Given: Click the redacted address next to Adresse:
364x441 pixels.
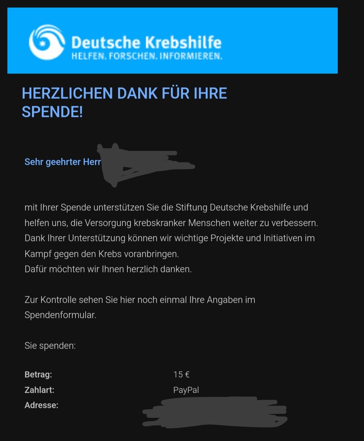Looking at the screenshot, I should pos(215,412).
